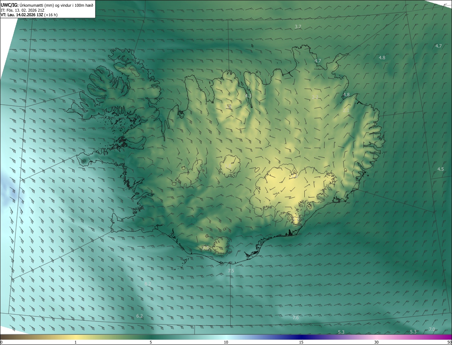The image size is (452, 345).
Task: Click the color scale tick labeled 50
Action: tap(450, 342)
